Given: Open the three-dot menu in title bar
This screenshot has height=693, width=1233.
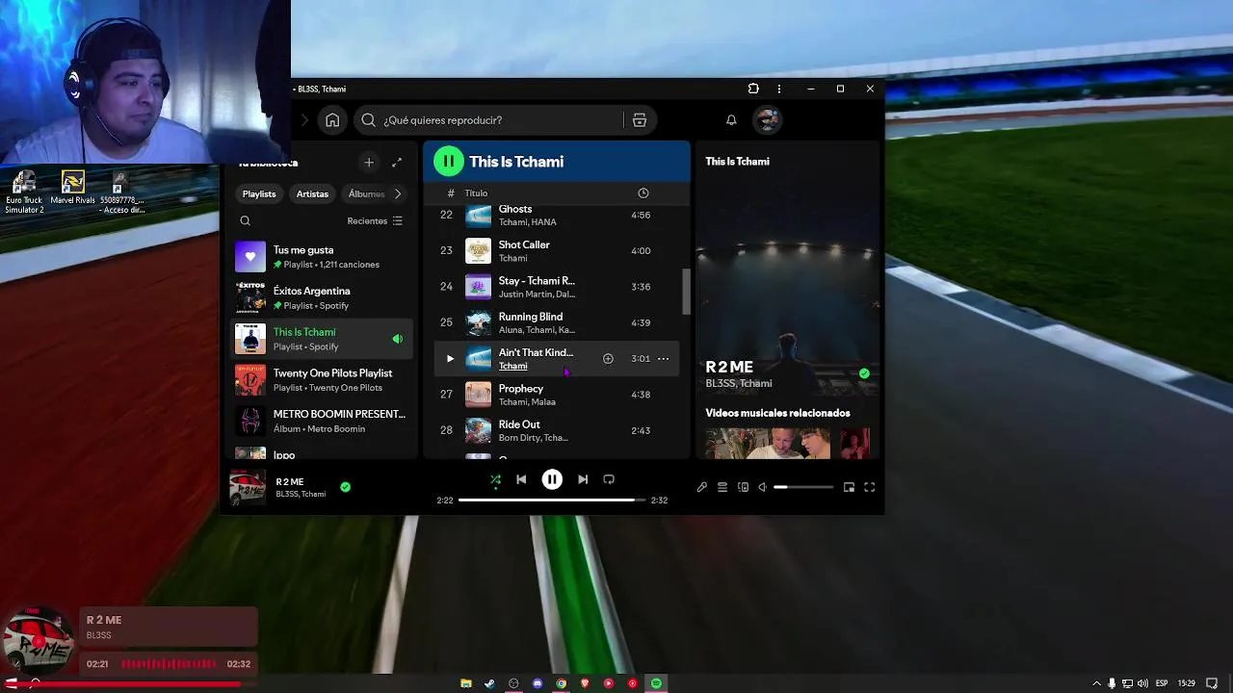Looking at the screenshot, I should (x=779, y=89).
